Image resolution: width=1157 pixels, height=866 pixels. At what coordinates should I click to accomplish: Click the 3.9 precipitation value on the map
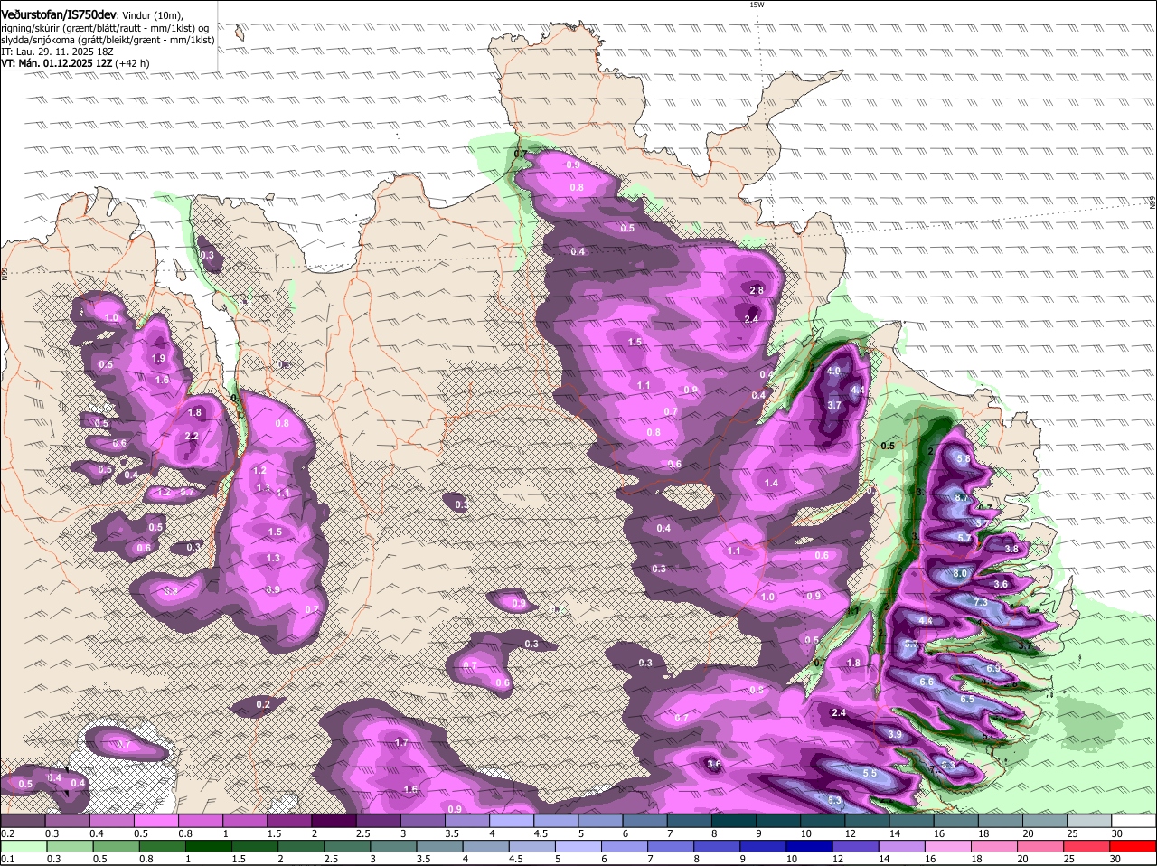[895, 735]
